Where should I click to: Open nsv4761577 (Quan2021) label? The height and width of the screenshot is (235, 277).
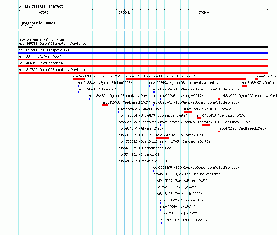click(x=180, y=213)
